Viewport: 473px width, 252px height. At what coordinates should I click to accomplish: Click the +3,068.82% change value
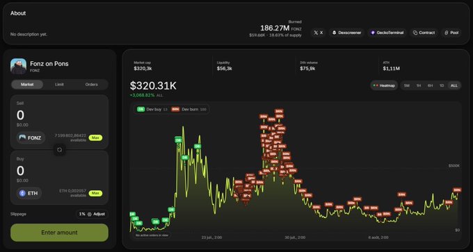142,95
